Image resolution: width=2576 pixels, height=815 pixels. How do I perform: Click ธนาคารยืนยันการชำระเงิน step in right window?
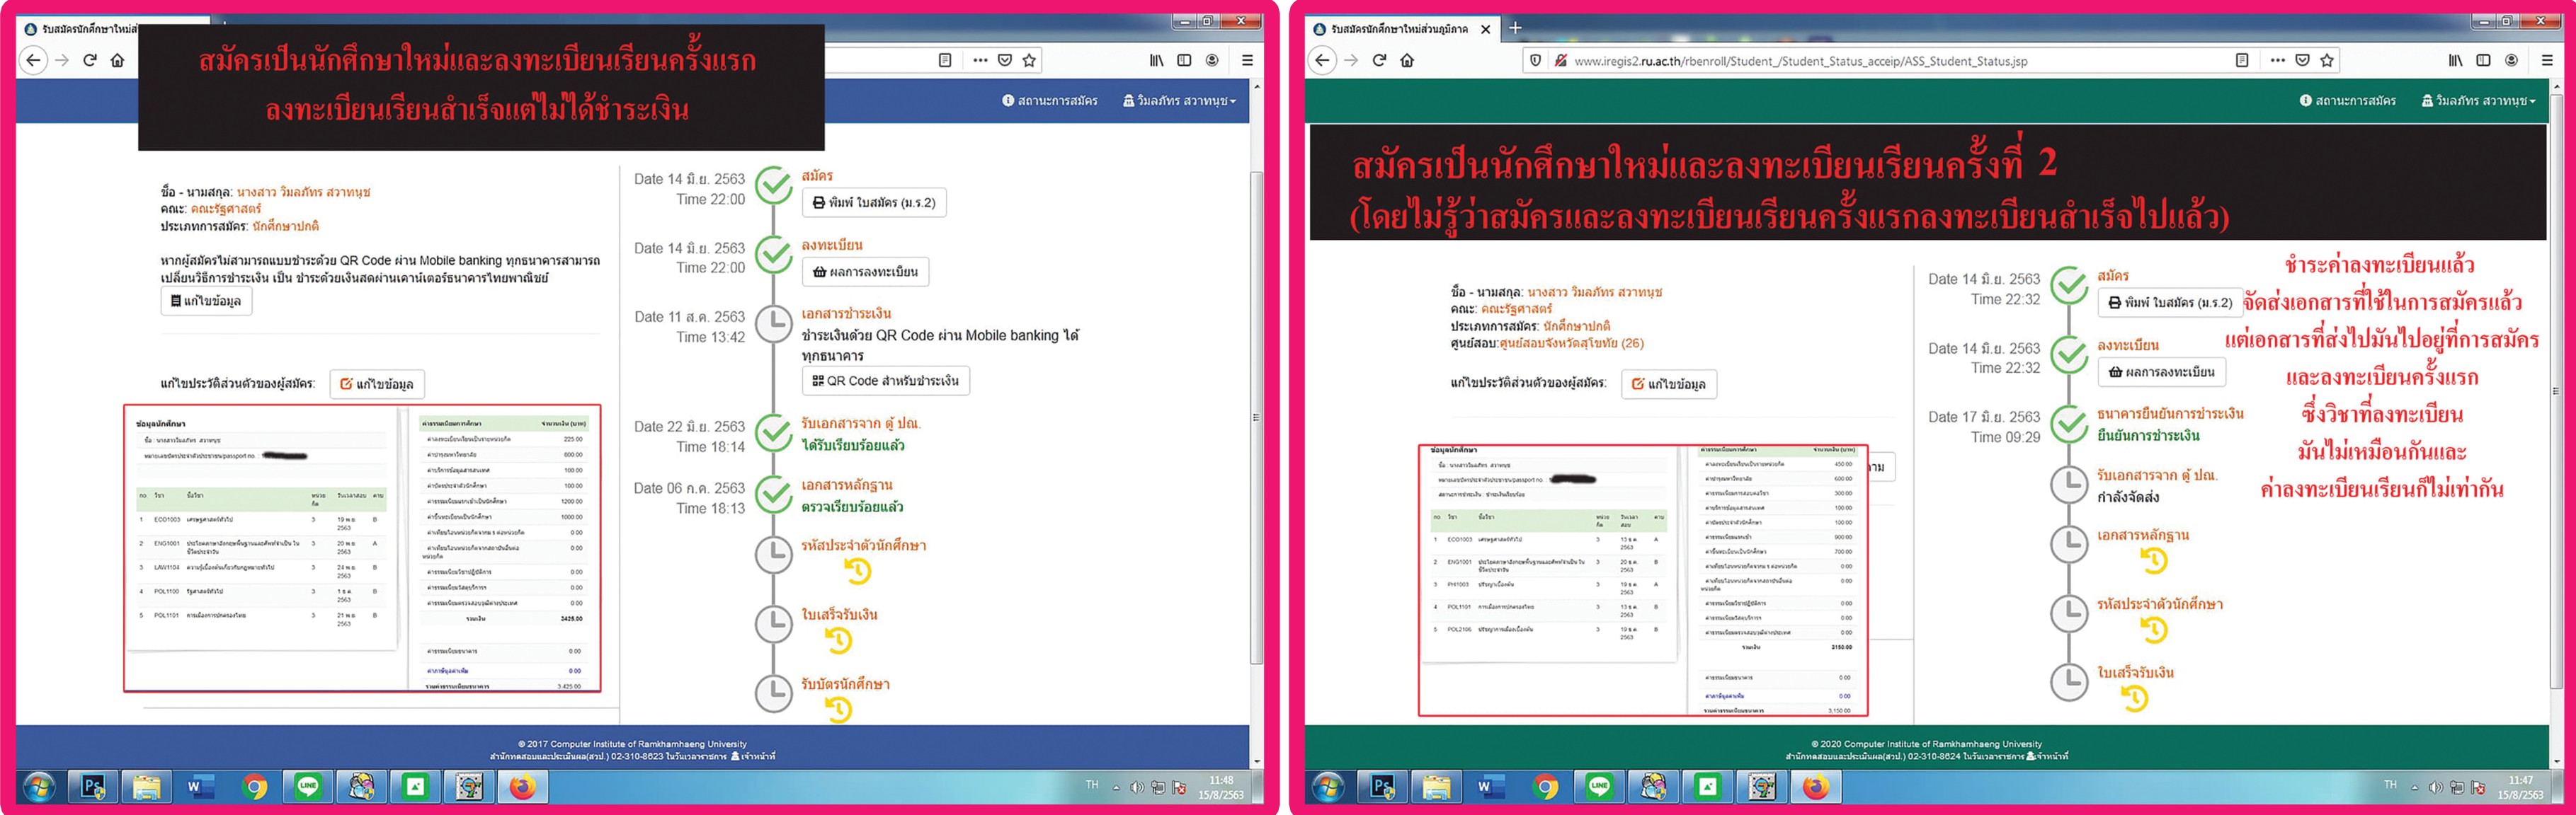tap(2170, 413)
